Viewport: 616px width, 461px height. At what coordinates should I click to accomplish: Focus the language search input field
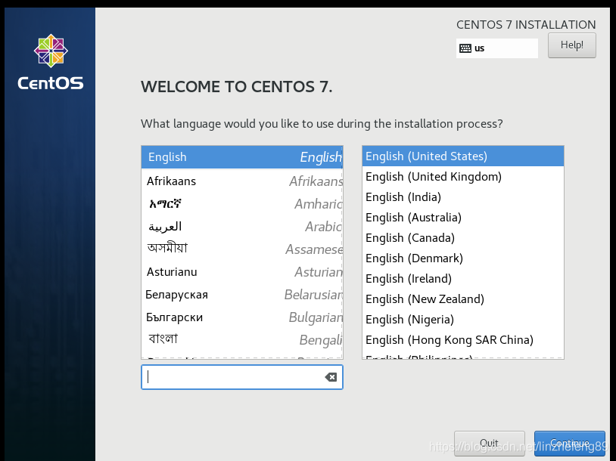point(242,377)
